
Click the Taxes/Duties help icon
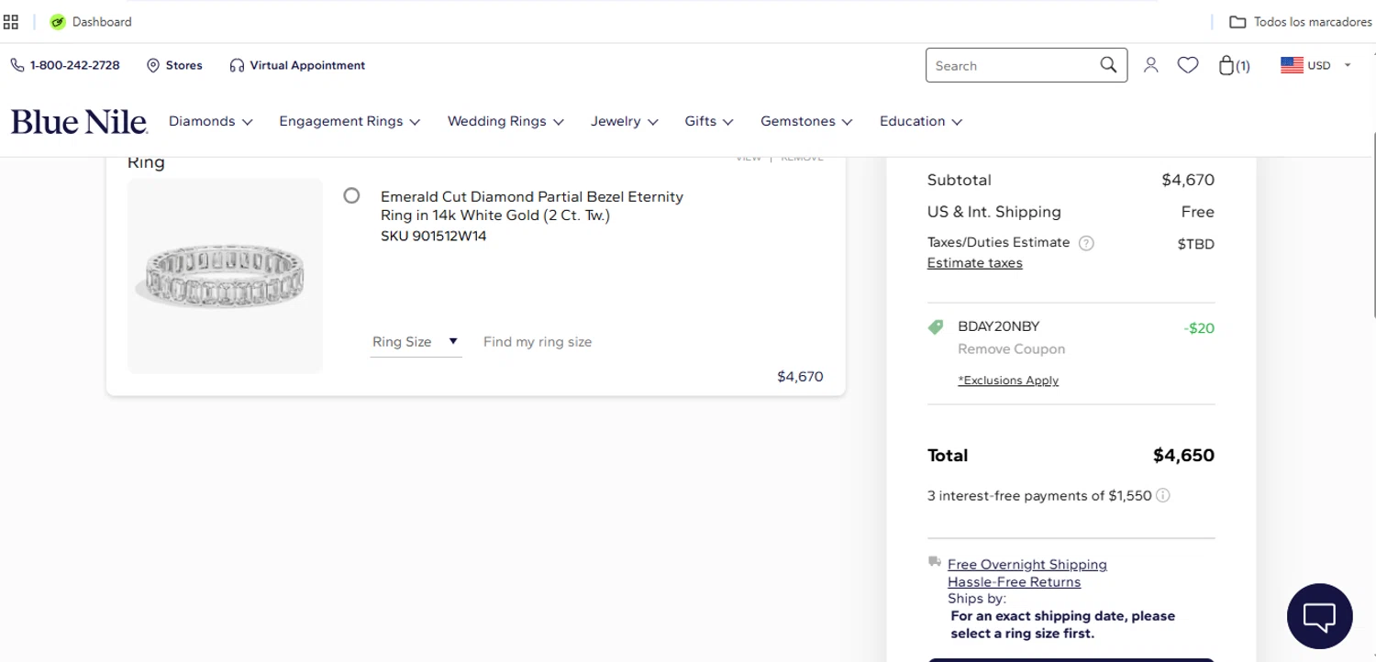[1086, 243]
